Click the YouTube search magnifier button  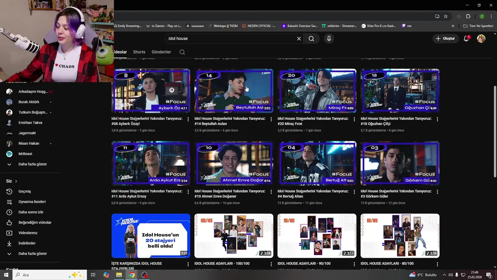click(311, 38)
